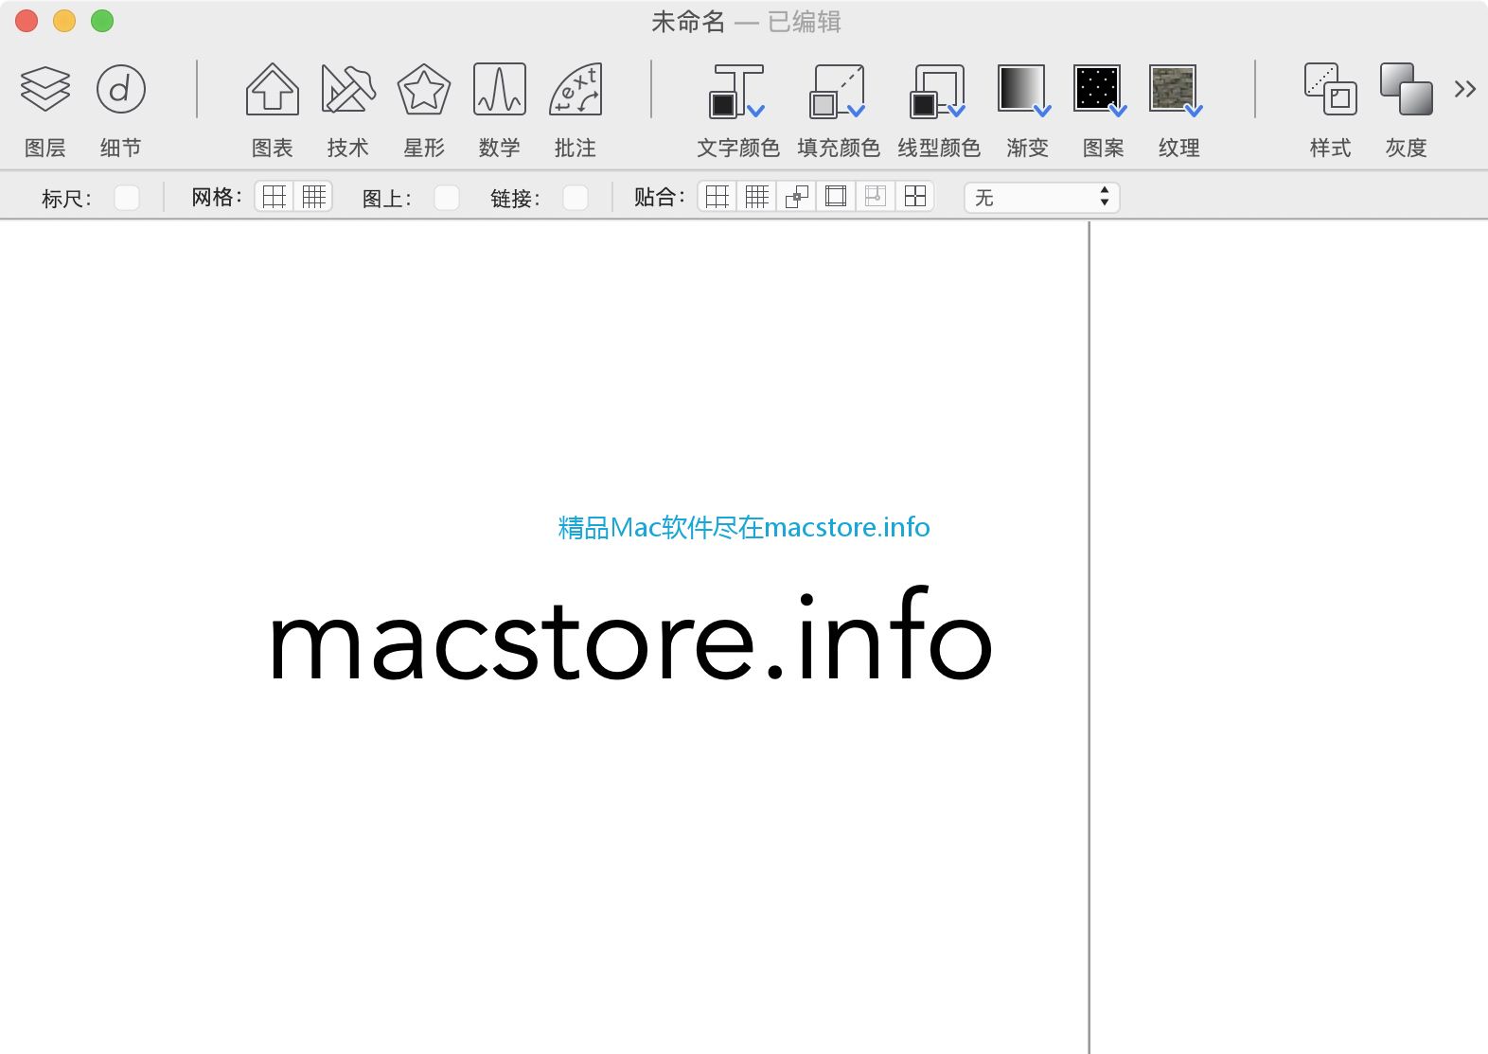Viewport: 1488px width, 1054px height.
Task: Click the 未命名 document title
Action: coord(688,22)
